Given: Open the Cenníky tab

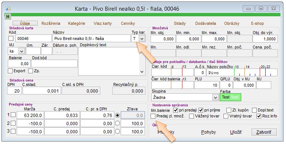Looking at the screenshot, I should [x=128, y=23].
